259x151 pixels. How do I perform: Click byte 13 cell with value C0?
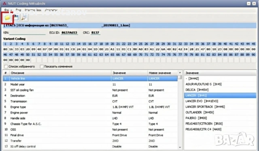(73, 49)
